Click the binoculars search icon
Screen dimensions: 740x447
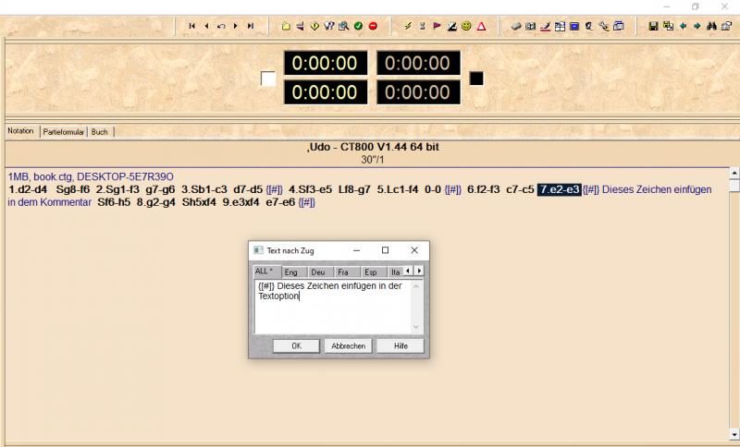(x=711, y=26)
